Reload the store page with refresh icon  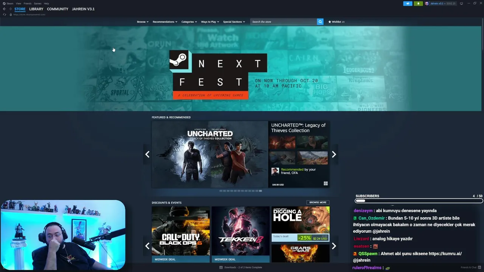(5, 14)
